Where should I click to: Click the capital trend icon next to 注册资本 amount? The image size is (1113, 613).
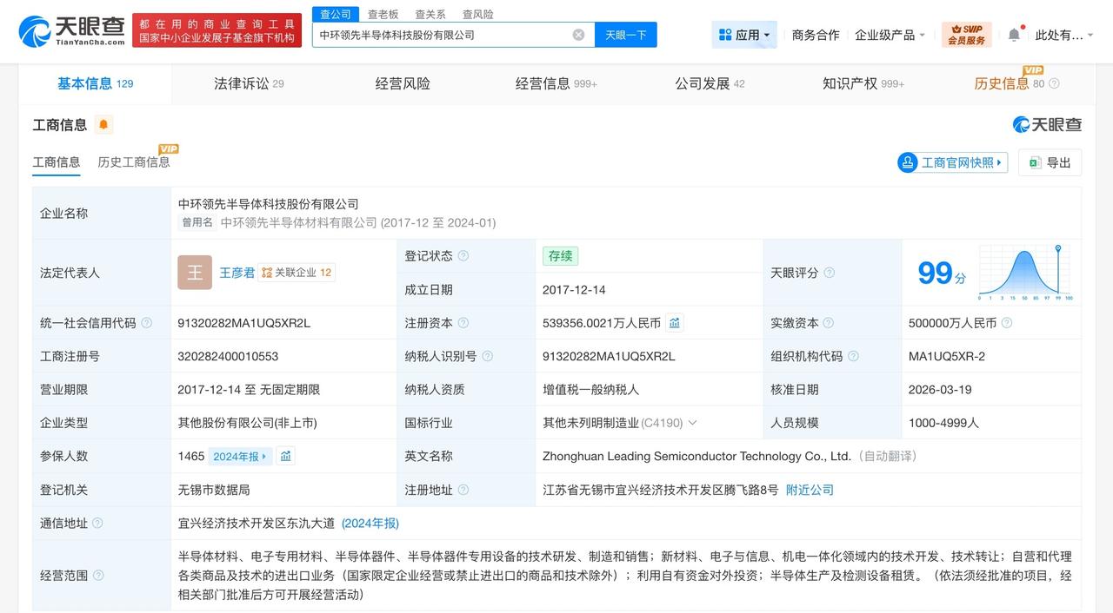676,322
